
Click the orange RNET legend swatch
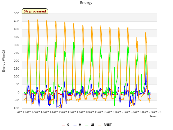click(100, 125)
